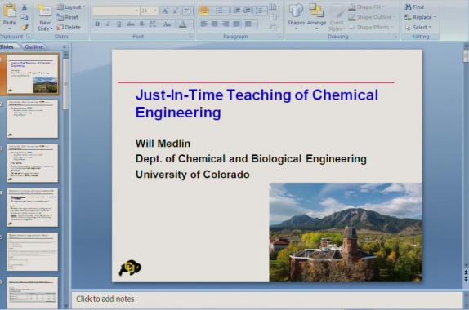Click the Reset slide button
The width and height of the screenshot is (469, 310).
pos(68,17)
